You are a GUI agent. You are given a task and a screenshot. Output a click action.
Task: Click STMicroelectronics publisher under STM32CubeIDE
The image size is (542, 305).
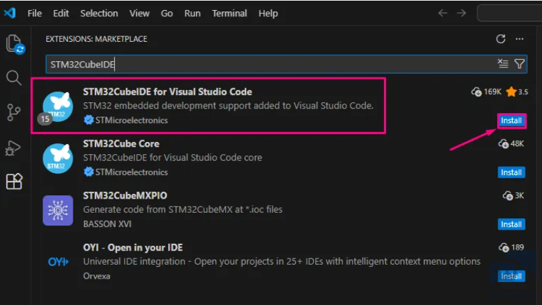point(131,120)
